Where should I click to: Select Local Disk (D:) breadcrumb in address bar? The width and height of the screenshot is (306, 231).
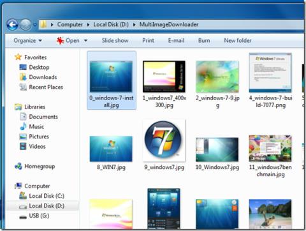pos(111,24)
